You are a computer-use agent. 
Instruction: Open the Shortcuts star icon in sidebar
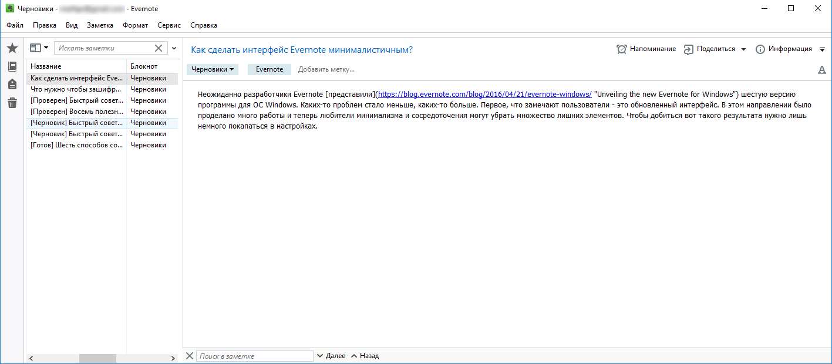(x=12, y=48)
